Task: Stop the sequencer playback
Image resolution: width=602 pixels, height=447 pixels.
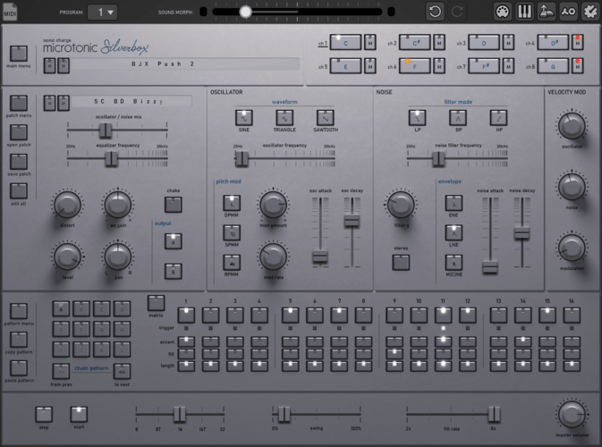Action: coord(44,415)
